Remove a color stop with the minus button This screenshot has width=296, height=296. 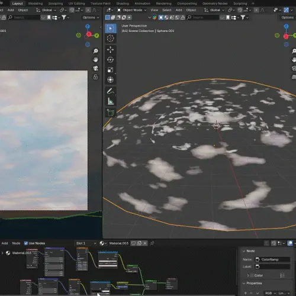coord(251,293)
